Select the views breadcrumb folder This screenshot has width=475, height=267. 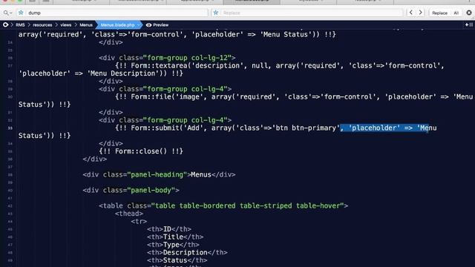click(66, 24)
